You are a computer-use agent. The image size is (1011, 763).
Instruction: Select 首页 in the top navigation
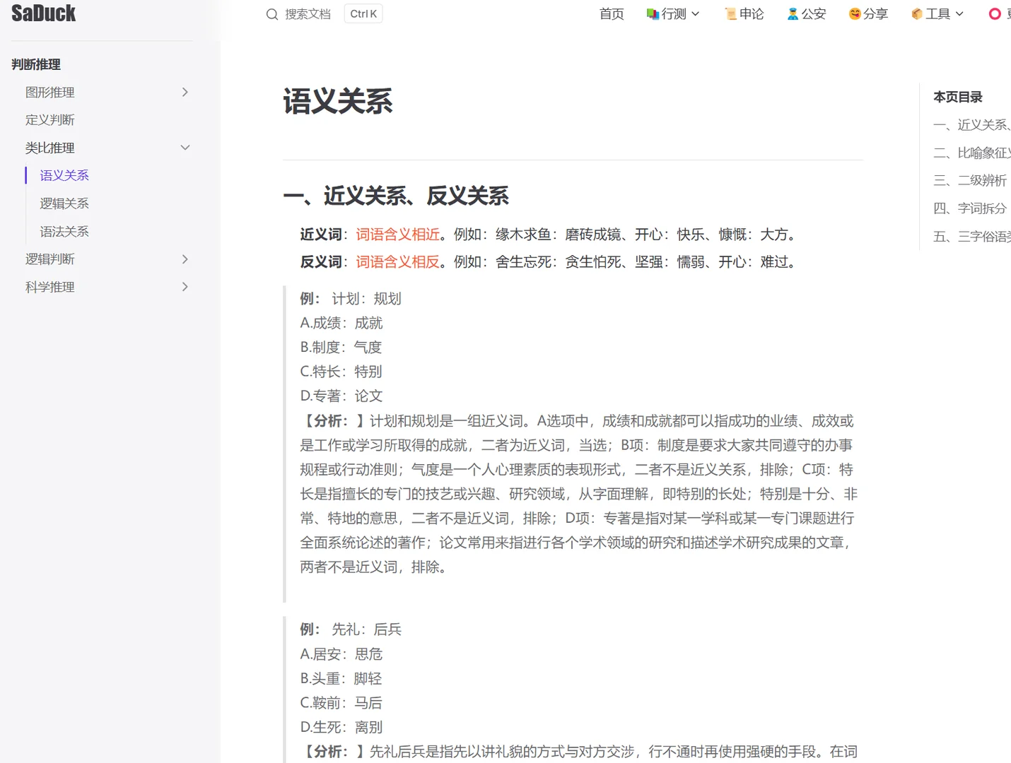(x=612, y=13)
